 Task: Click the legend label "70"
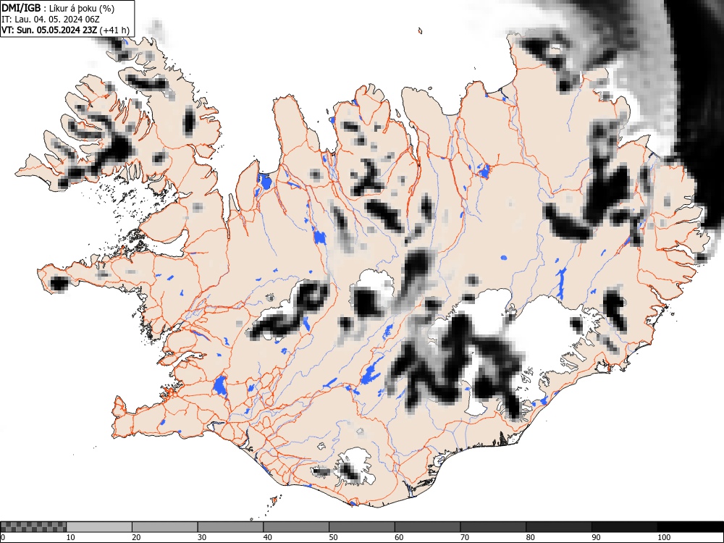[x=465, y=537]
